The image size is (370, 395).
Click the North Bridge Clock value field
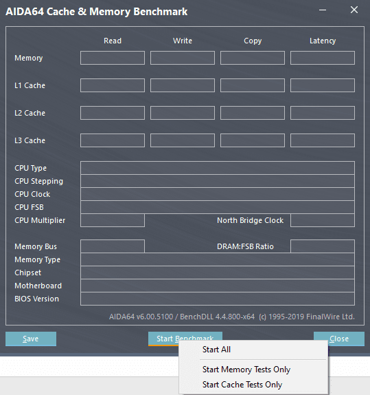click(323, 220)
